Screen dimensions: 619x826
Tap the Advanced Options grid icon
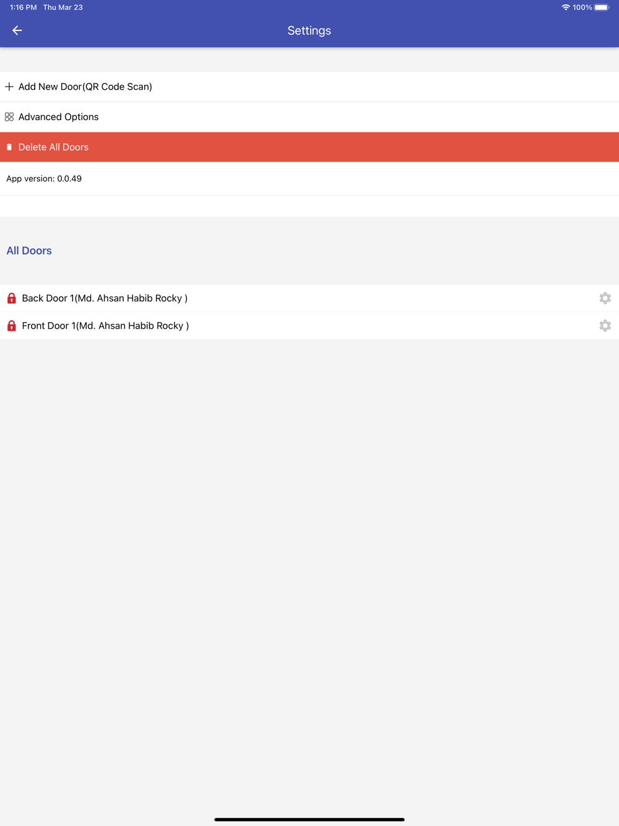pos(9,117)
